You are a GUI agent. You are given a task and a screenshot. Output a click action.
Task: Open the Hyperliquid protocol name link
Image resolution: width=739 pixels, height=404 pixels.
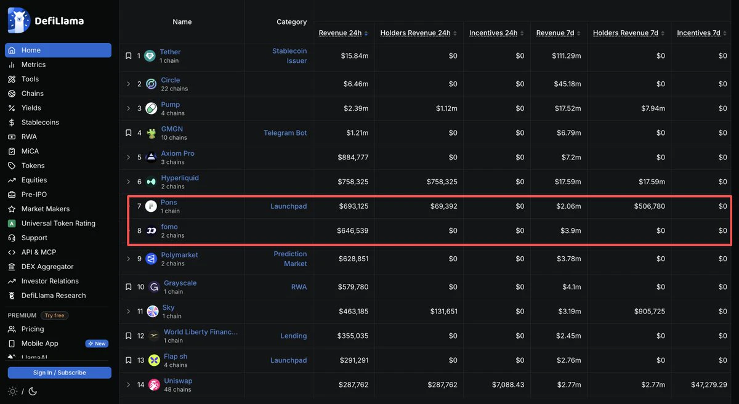click(180, 178)
